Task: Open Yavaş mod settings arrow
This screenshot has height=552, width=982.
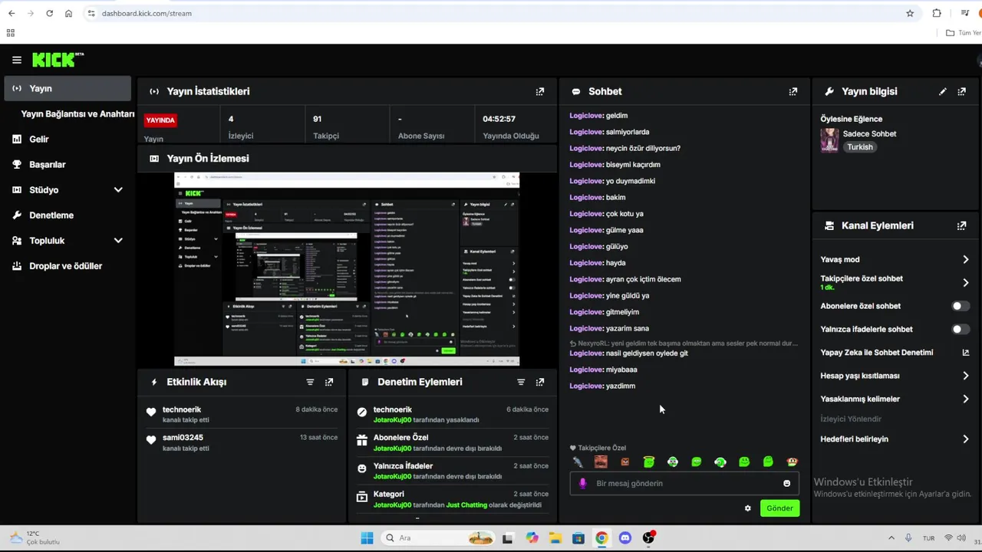Action: pyautogui.click(x=966, y=260)
